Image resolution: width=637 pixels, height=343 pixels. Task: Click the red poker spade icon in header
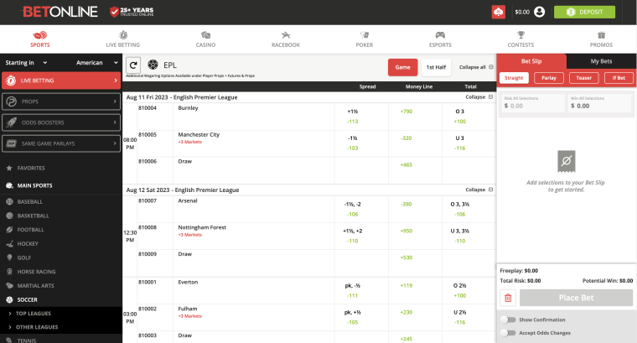[499, 13]
